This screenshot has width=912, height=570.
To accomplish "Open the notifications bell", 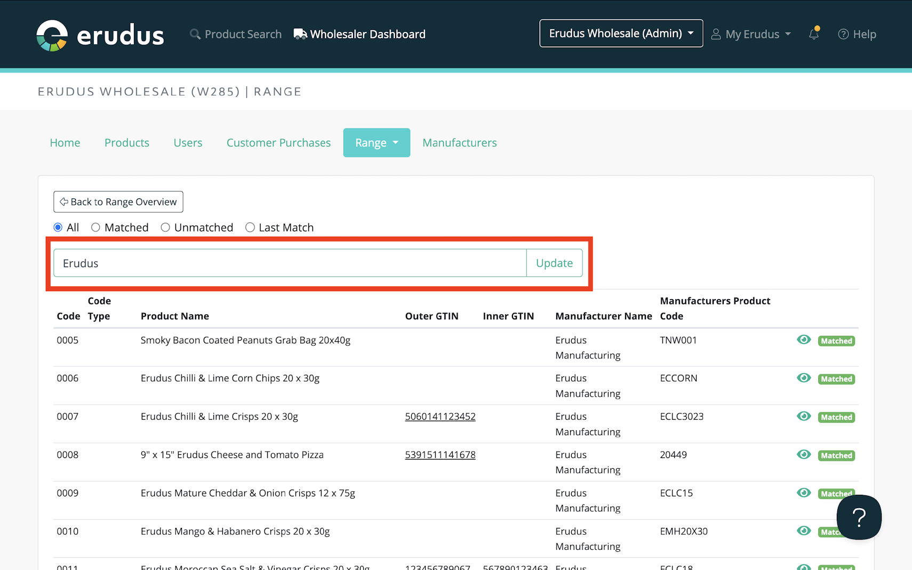I will [814, 34].
